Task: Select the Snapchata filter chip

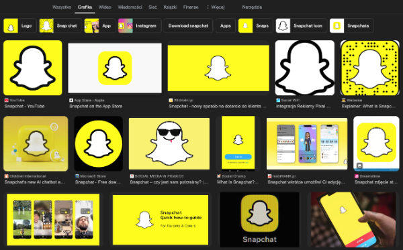Action: [351, 25]
